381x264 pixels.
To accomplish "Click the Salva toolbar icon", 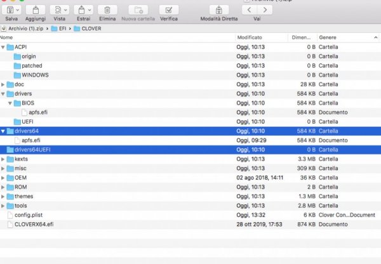I will [x=10, y=10].
